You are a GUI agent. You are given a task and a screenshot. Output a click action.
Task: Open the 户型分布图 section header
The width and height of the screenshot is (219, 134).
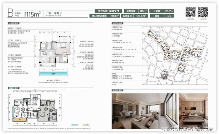pos(117,23)
